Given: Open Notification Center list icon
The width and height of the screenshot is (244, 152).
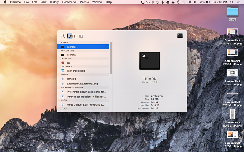Looking at the screenshot, I should pyautogui.click(x=238, y=2).
